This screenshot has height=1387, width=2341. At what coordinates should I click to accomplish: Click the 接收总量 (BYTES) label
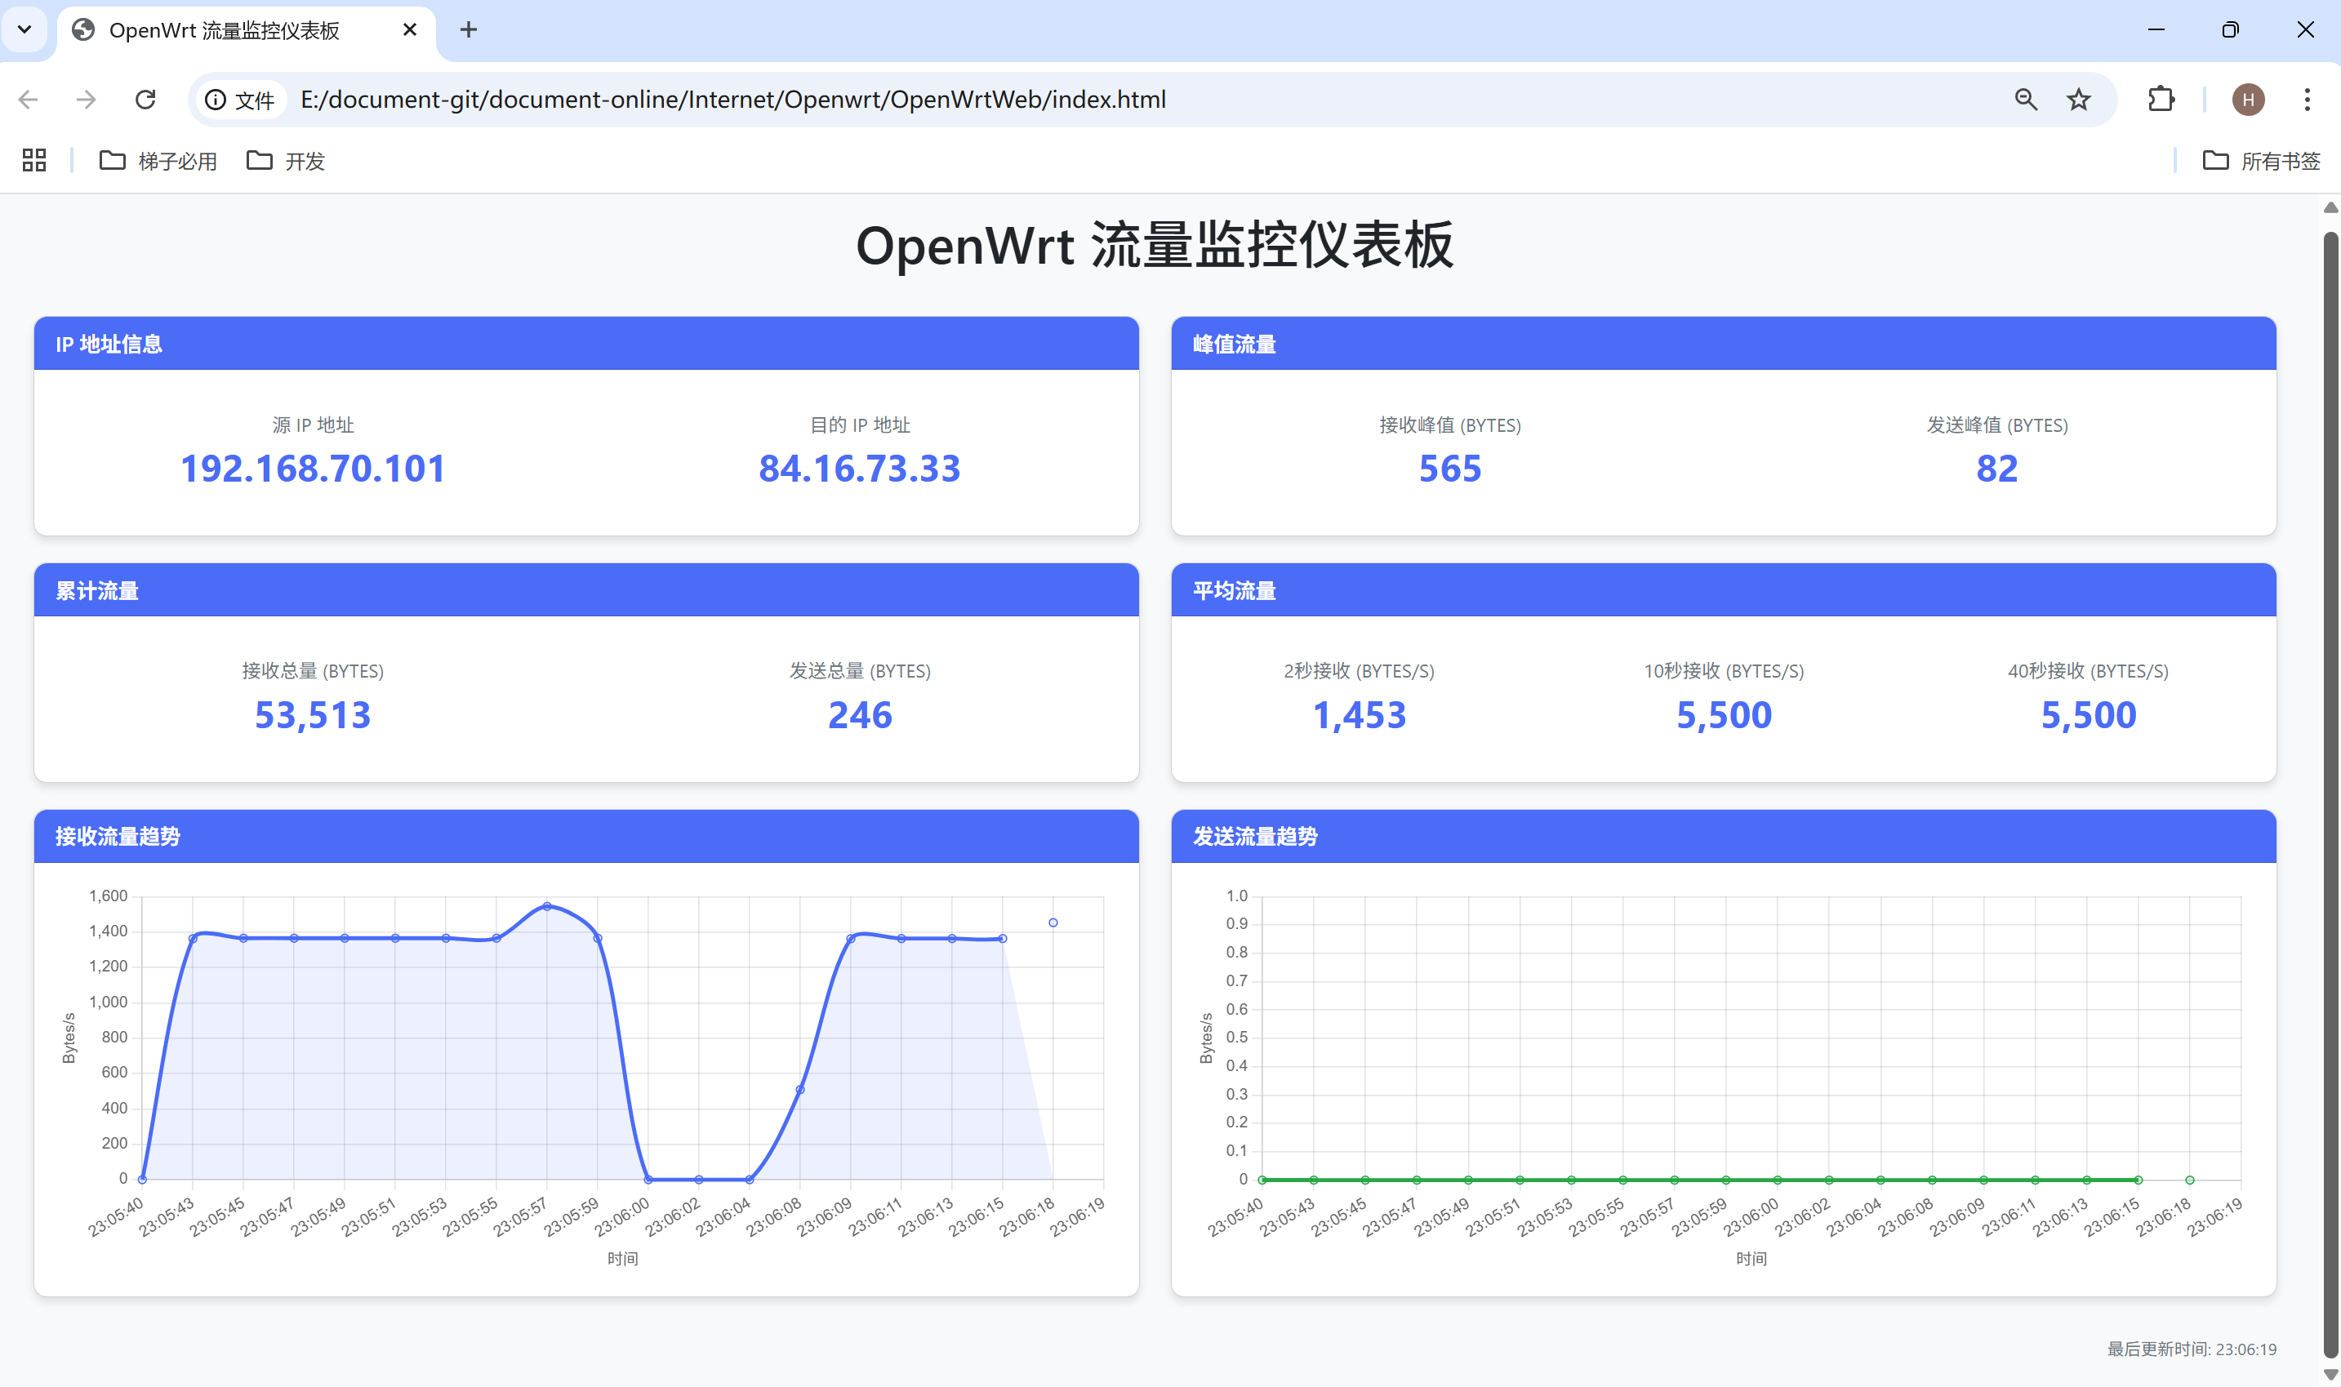pos(313,671)
